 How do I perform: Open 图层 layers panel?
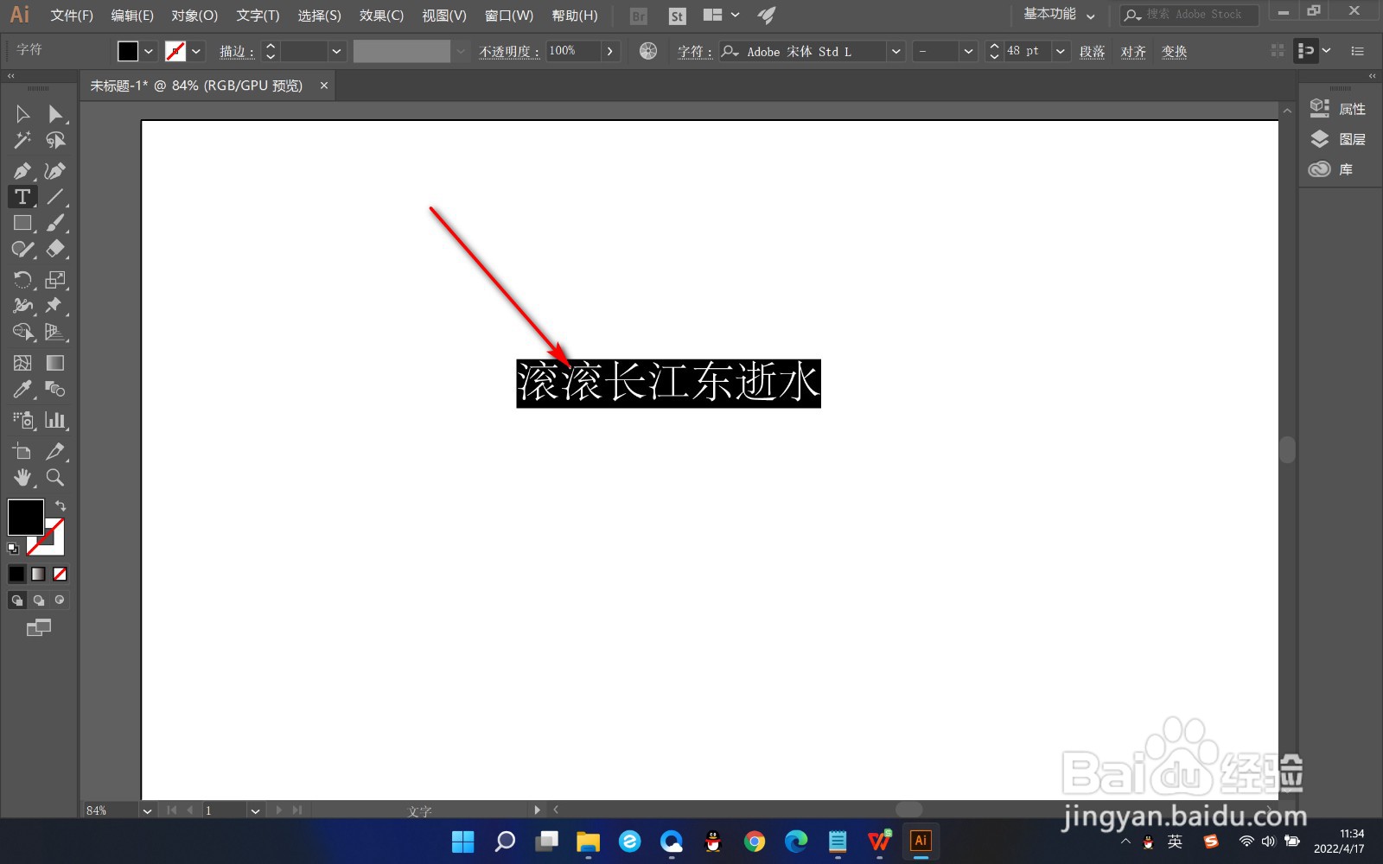pos(1338,139)
